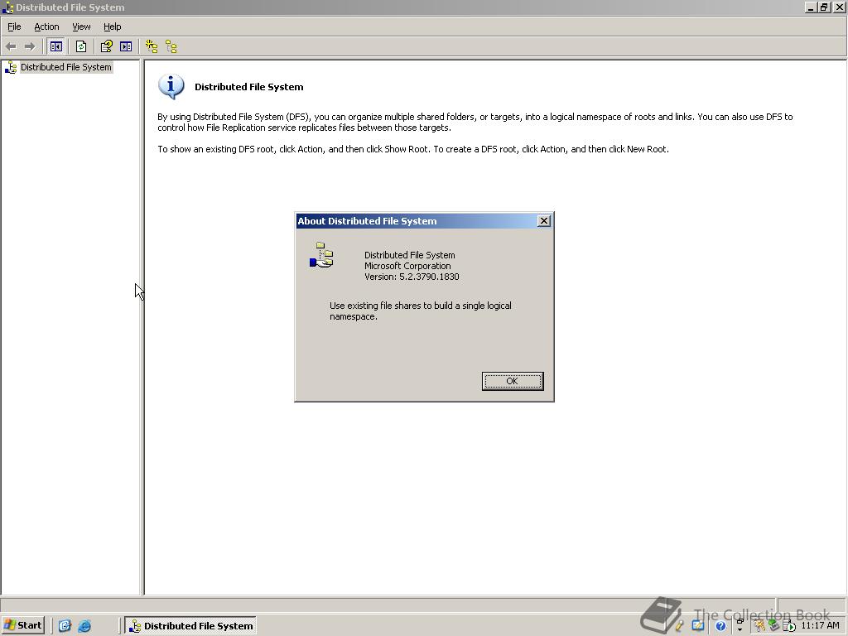
Task: Click the splitter between tree and details
Action: click(142, 327)
